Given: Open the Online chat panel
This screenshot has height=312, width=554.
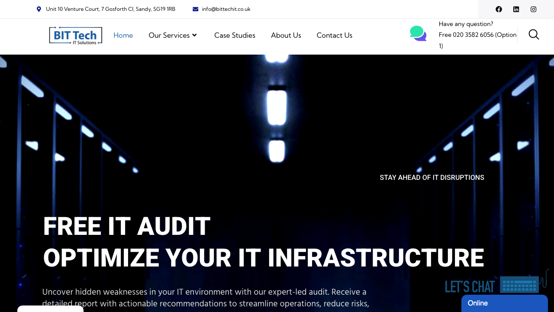Looking at the screenshot, I should (x=504, y=303).
